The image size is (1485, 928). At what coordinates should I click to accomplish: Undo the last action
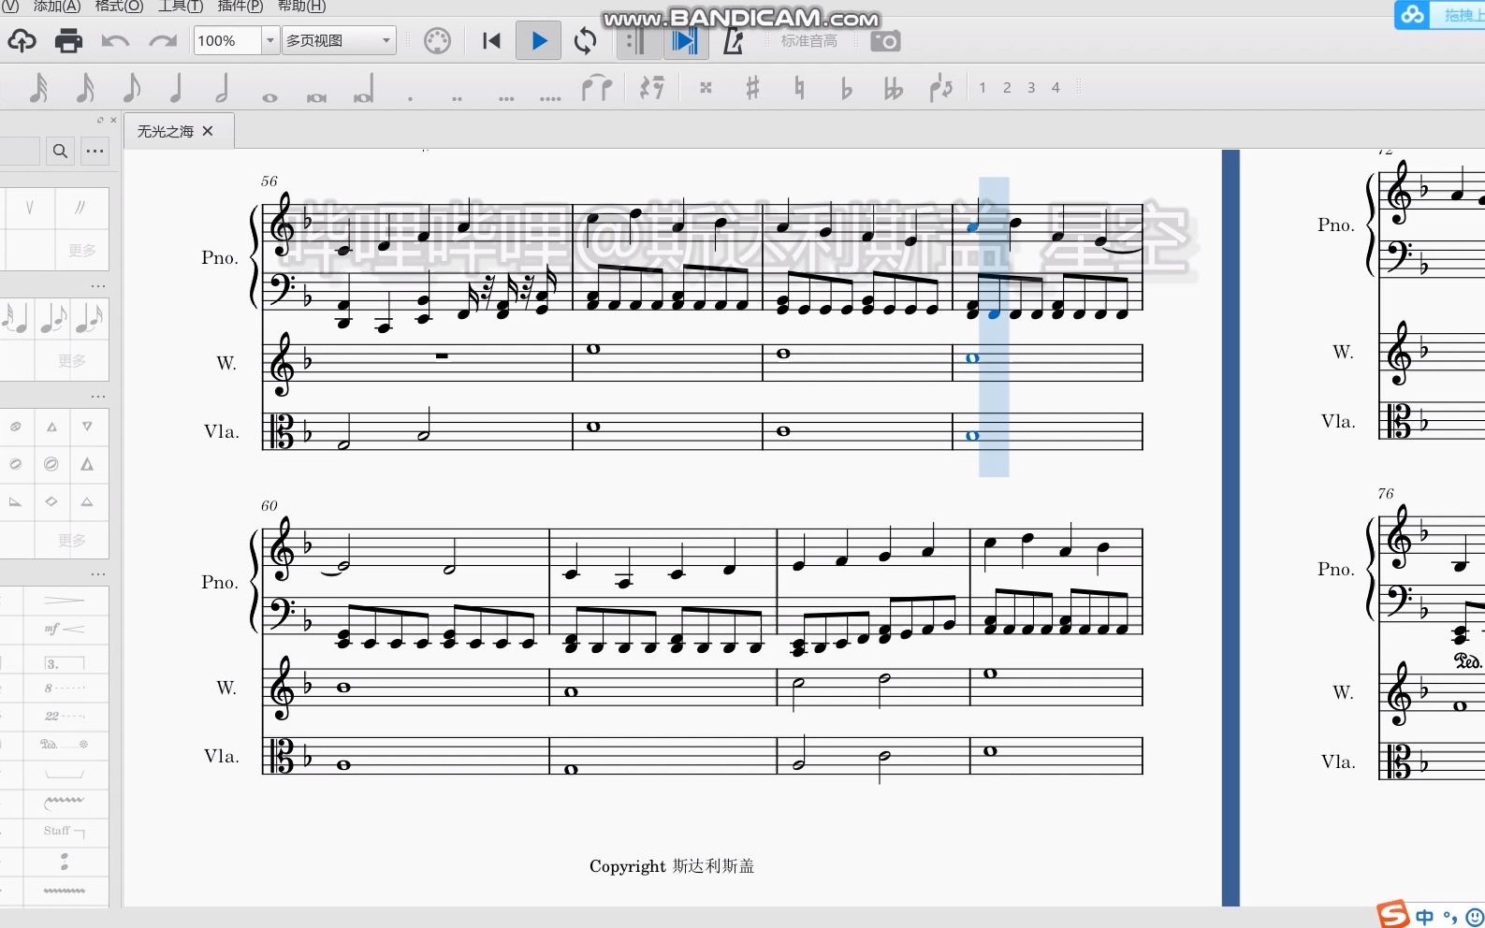(115, 41)
